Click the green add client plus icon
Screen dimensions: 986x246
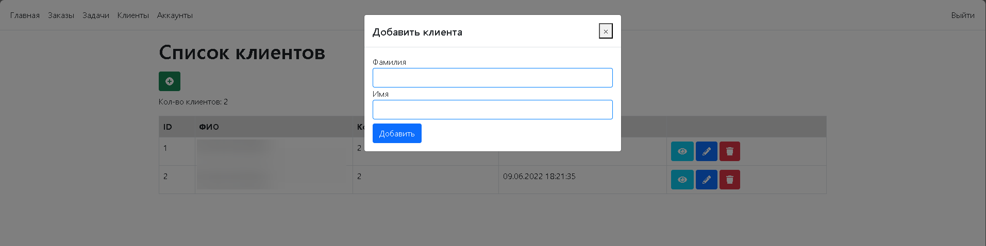click(x=169, y=81)
